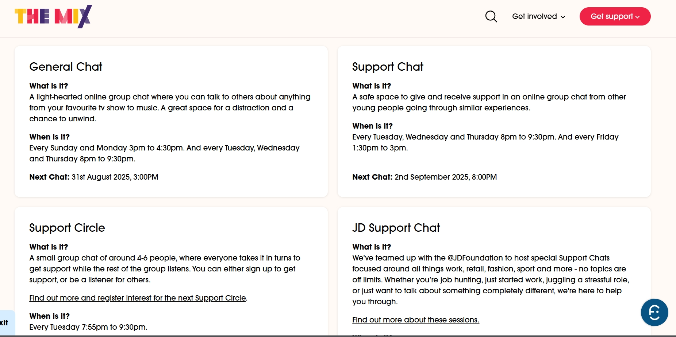Click the Exit tab at left edge

pos(7,323)
